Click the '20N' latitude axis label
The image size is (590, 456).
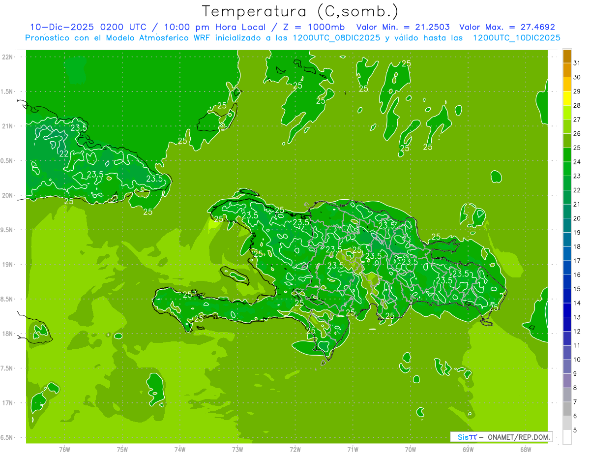click(x=7, y=195)
